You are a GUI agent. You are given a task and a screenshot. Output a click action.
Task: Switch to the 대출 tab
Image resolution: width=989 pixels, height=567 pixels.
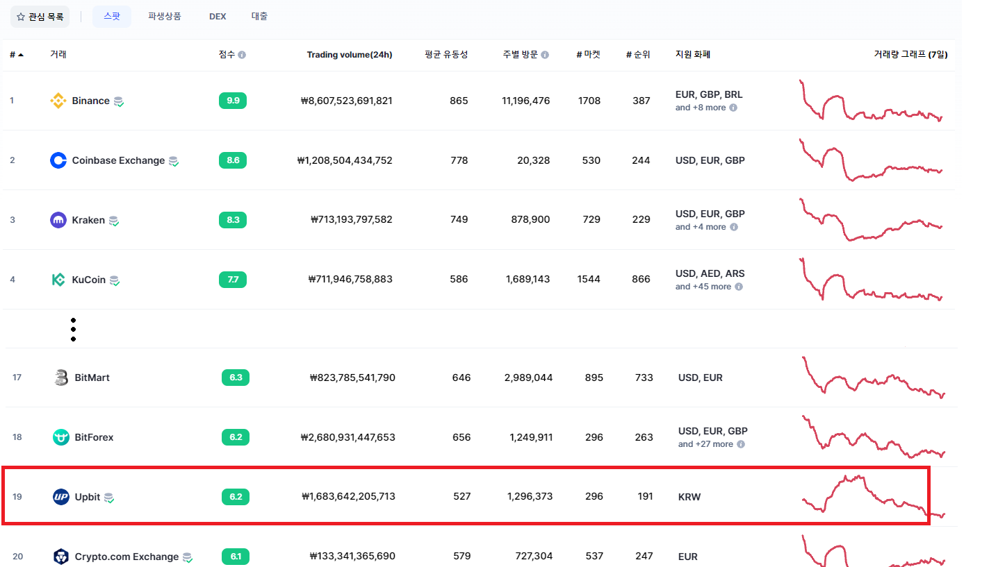(259, 17)
